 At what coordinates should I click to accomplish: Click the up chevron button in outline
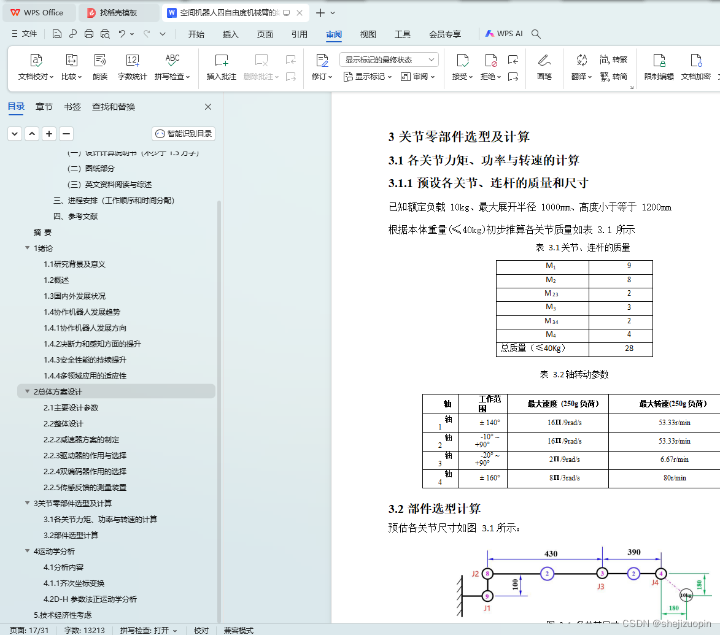click(32, 134)
